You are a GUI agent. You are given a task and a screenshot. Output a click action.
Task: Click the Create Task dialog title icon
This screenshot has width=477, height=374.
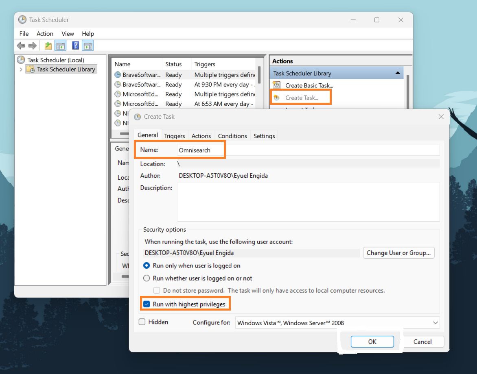coord(138,117)
